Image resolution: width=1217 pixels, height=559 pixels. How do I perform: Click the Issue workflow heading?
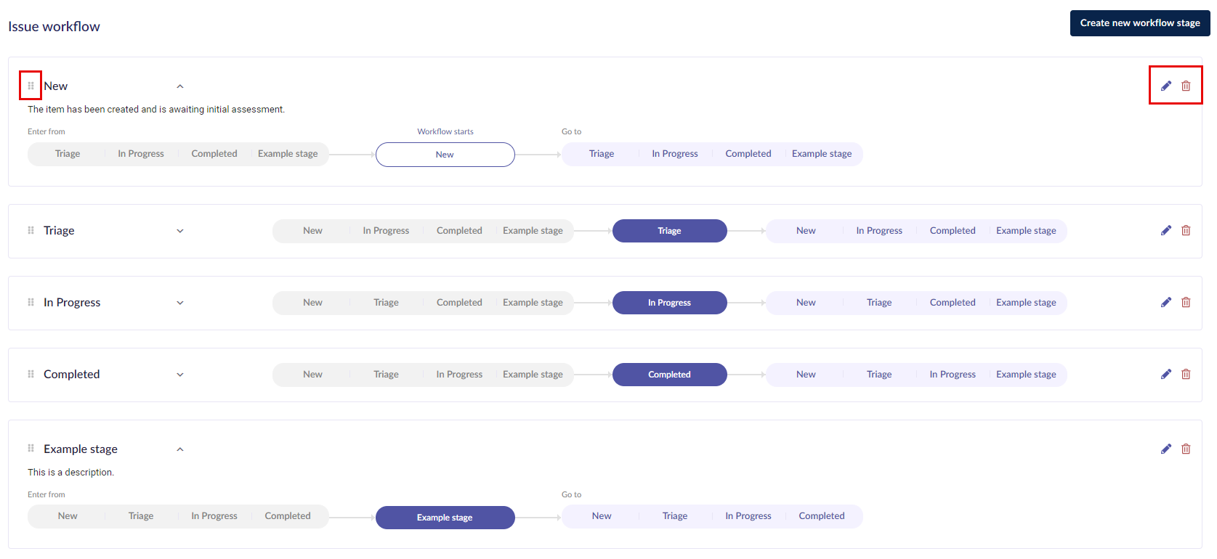pyautogui.click(x=54, y=27)
